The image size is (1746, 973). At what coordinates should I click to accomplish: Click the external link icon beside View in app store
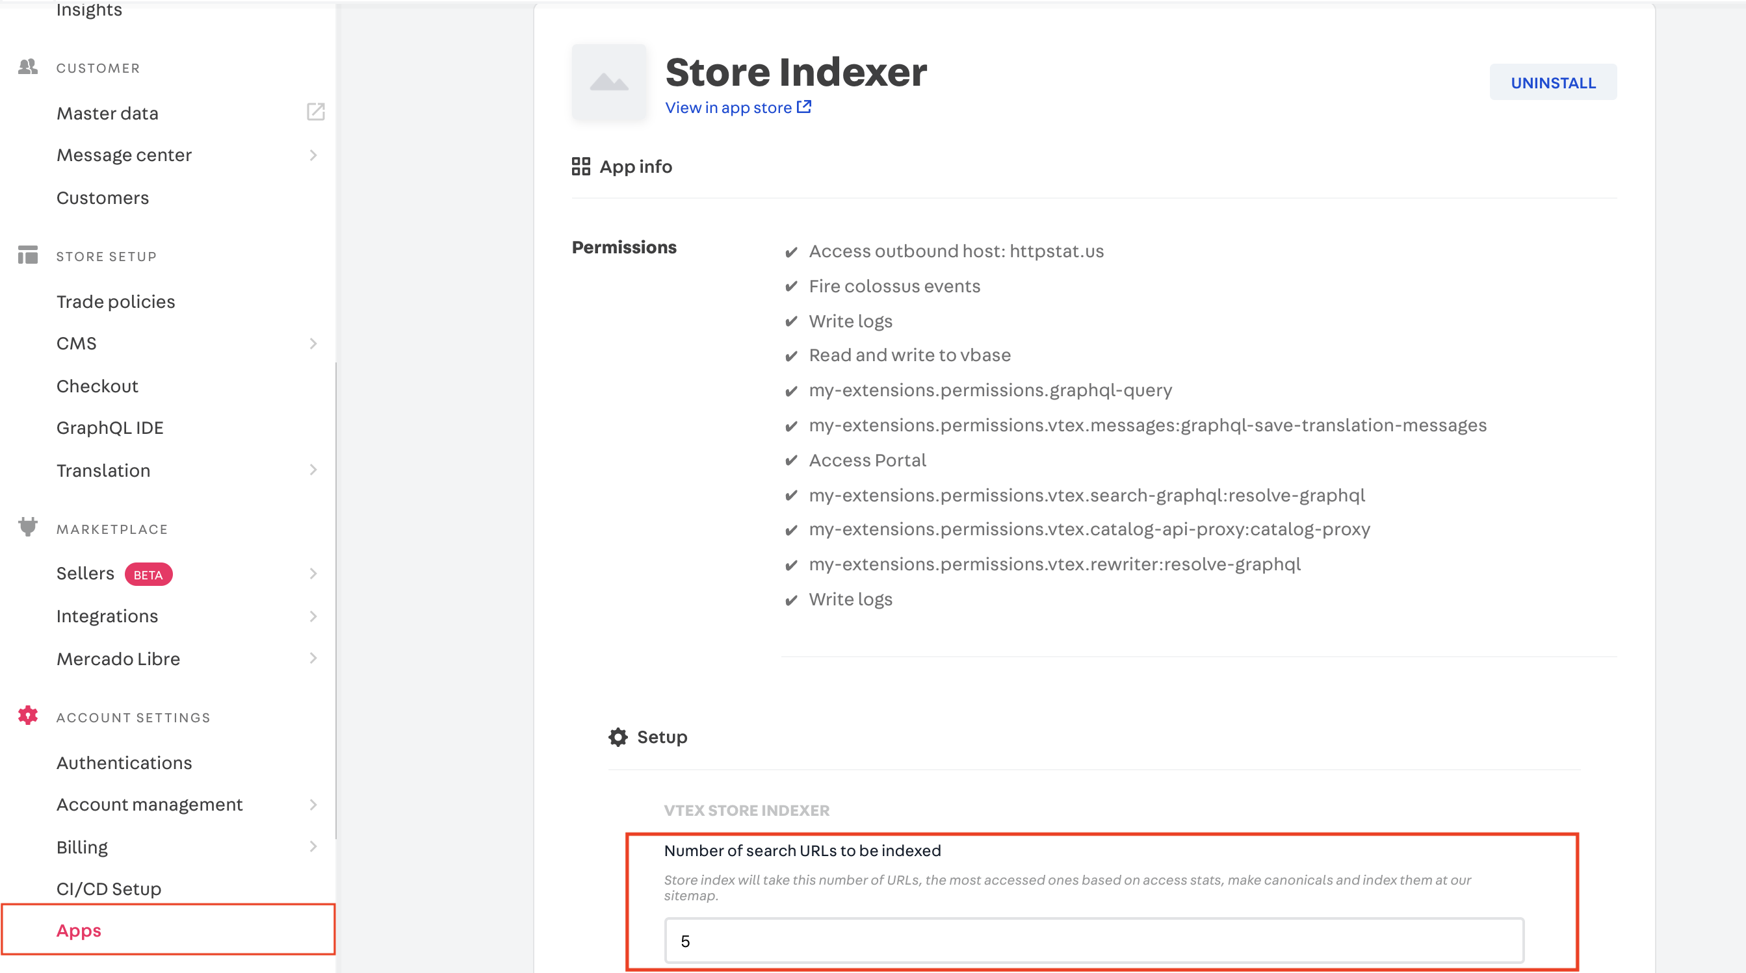(x=804, y=107)
